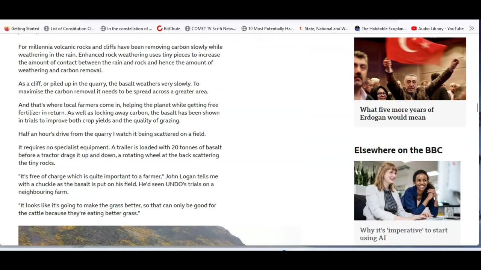The image size is (481, 270).
Task: Click paragraph starting 'For millennia volcanic rocks'
Action: 120,58
